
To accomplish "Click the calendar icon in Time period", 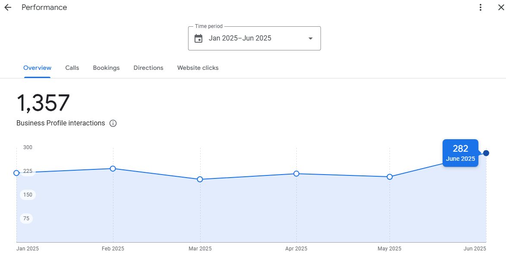I will coord(198,38).
